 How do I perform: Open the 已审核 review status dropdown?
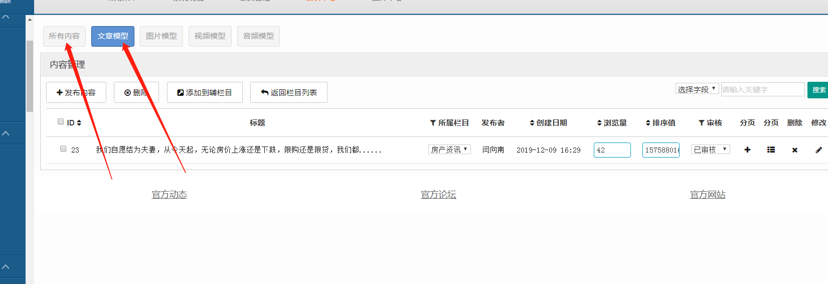click(x=710, y=150)
